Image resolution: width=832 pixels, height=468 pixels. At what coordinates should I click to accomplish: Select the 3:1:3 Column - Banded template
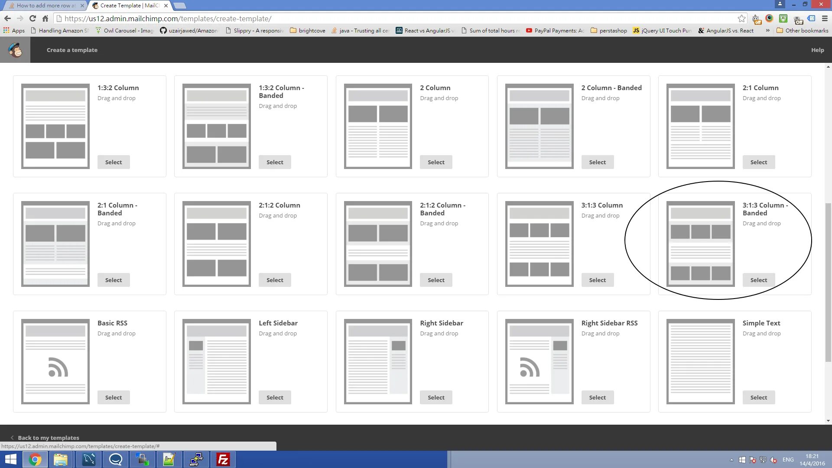click(x=758, y=280)
